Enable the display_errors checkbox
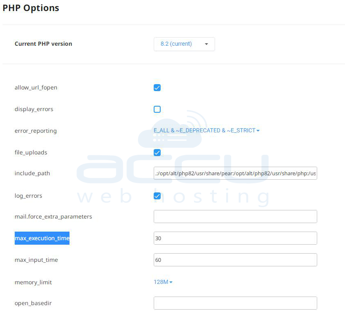This screenshot has width=345, height=317. (x=157, y=109)
